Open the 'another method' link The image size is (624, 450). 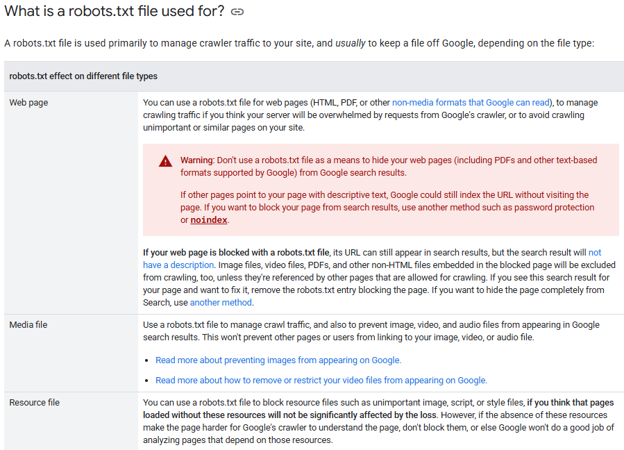pos(221,302)
